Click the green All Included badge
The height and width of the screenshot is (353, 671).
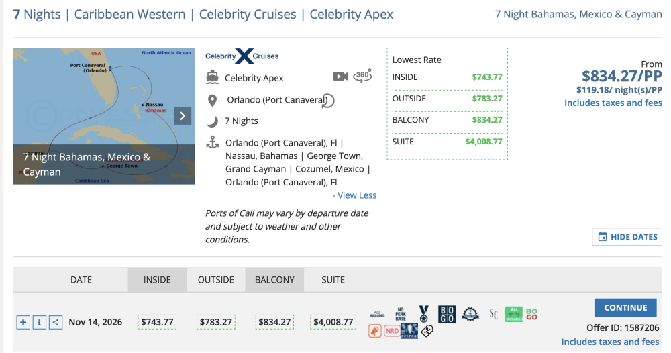click(x=513, y=314)
